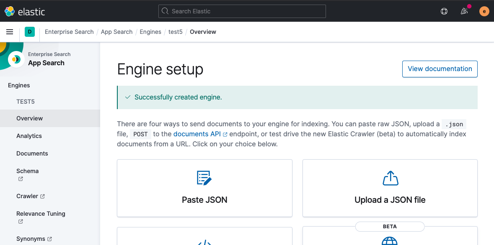
Task: Open the documents API link
Action: point(197,134)
